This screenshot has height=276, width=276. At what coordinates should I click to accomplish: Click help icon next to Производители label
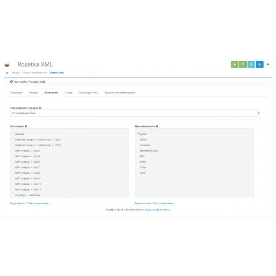[x=157, y=126]
